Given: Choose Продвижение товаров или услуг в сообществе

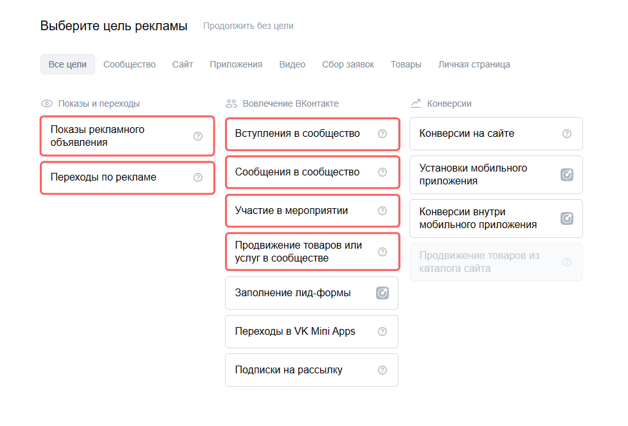Looking at the screenshot, I should pos(312,252).
